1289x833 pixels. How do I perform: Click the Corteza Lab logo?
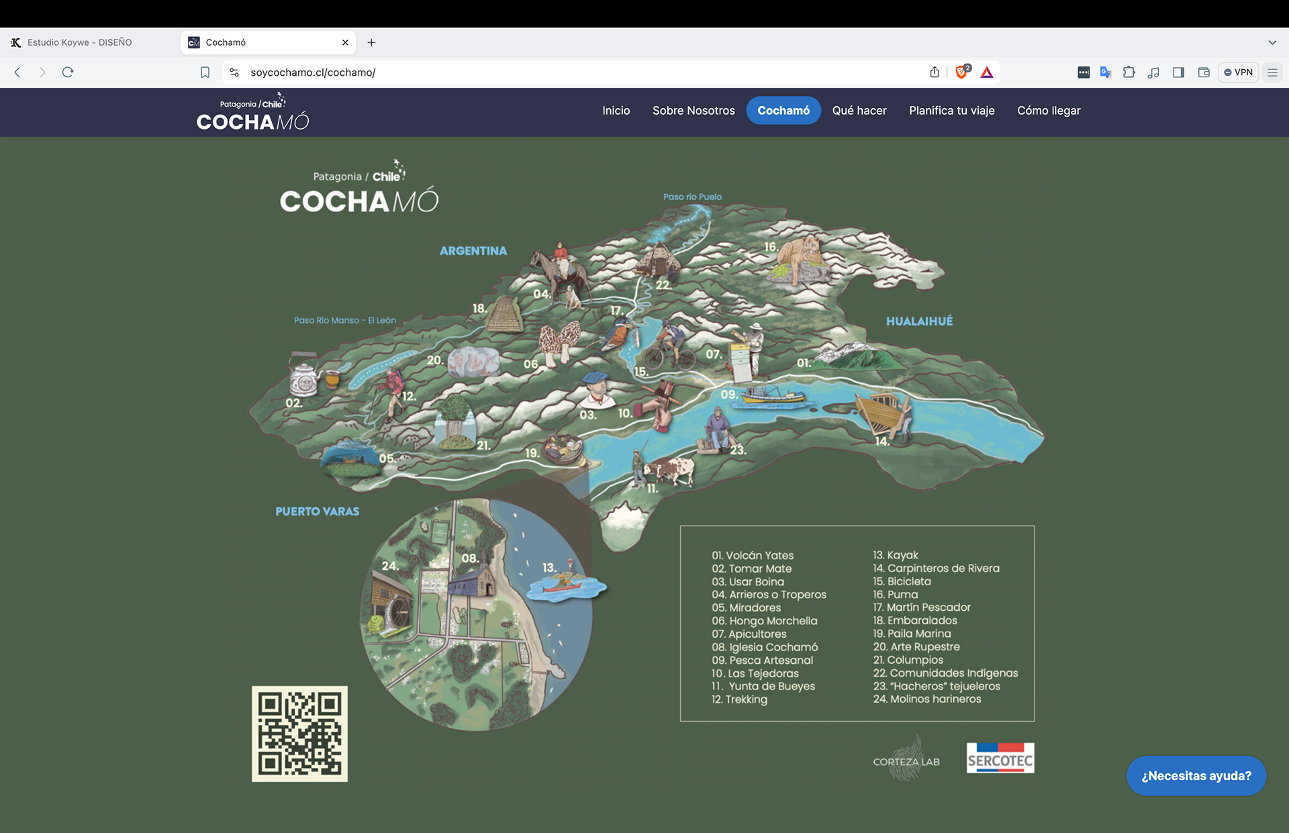pyautogui.click(x=906, y=759)
